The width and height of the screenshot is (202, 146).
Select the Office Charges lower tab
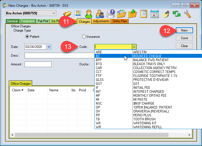click(21, 84)
